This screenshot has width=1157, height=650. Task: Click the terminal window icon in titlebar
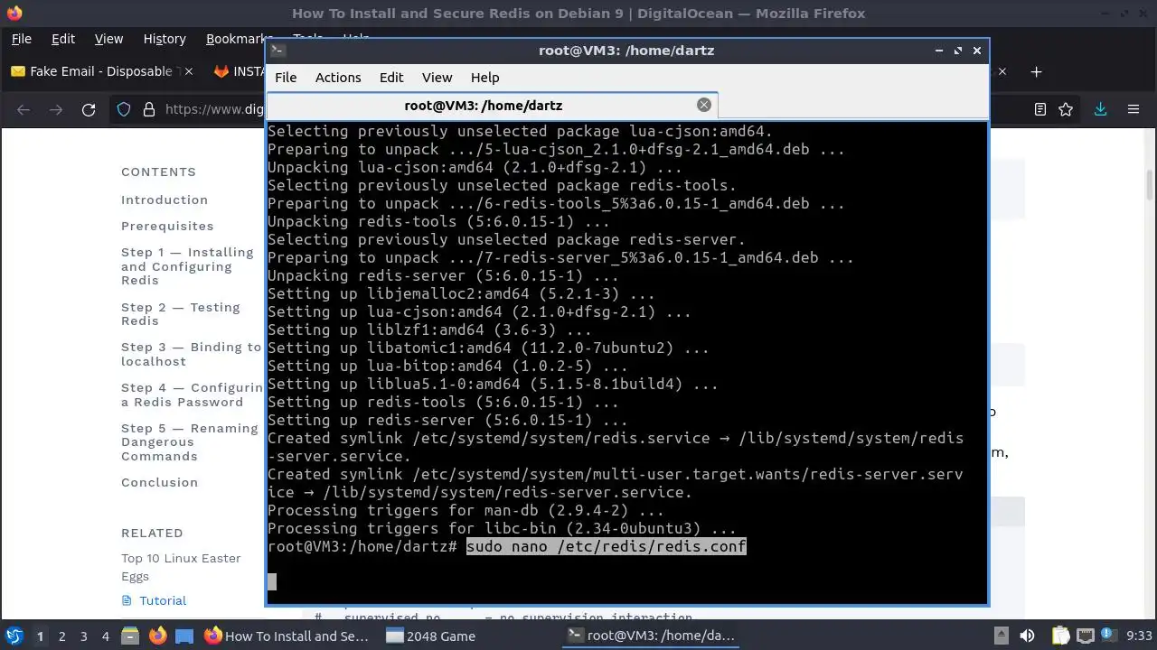(278, 51)
